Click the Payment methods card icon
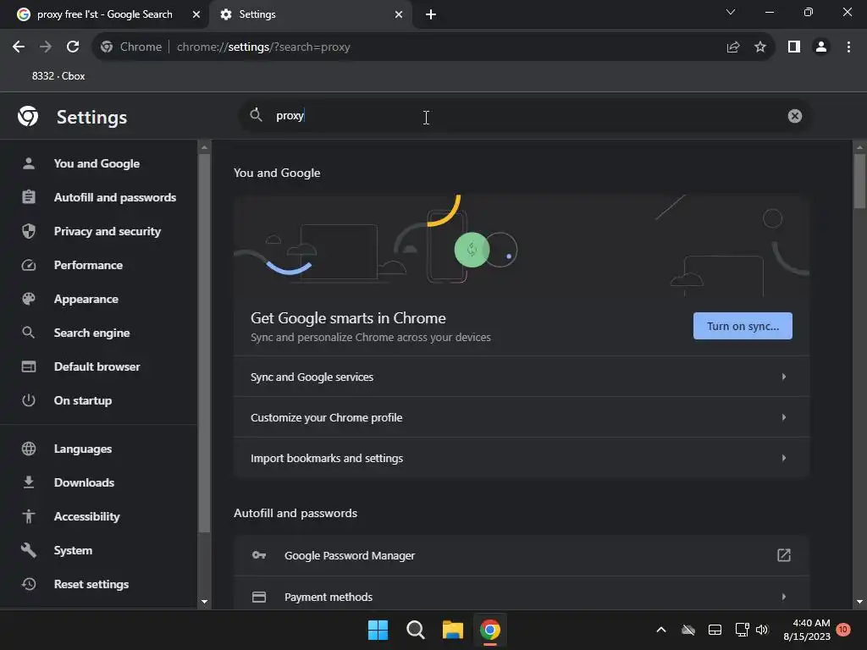The width and height of the screenshot is (867, 650). pyautogui.click(x=259, y=597)
